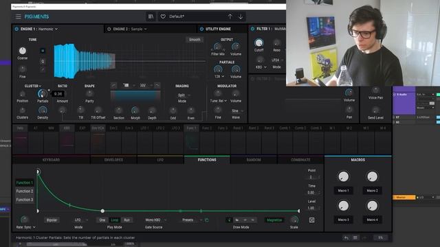Open the edit history list icon
The image size is (440, 247).
355,238
